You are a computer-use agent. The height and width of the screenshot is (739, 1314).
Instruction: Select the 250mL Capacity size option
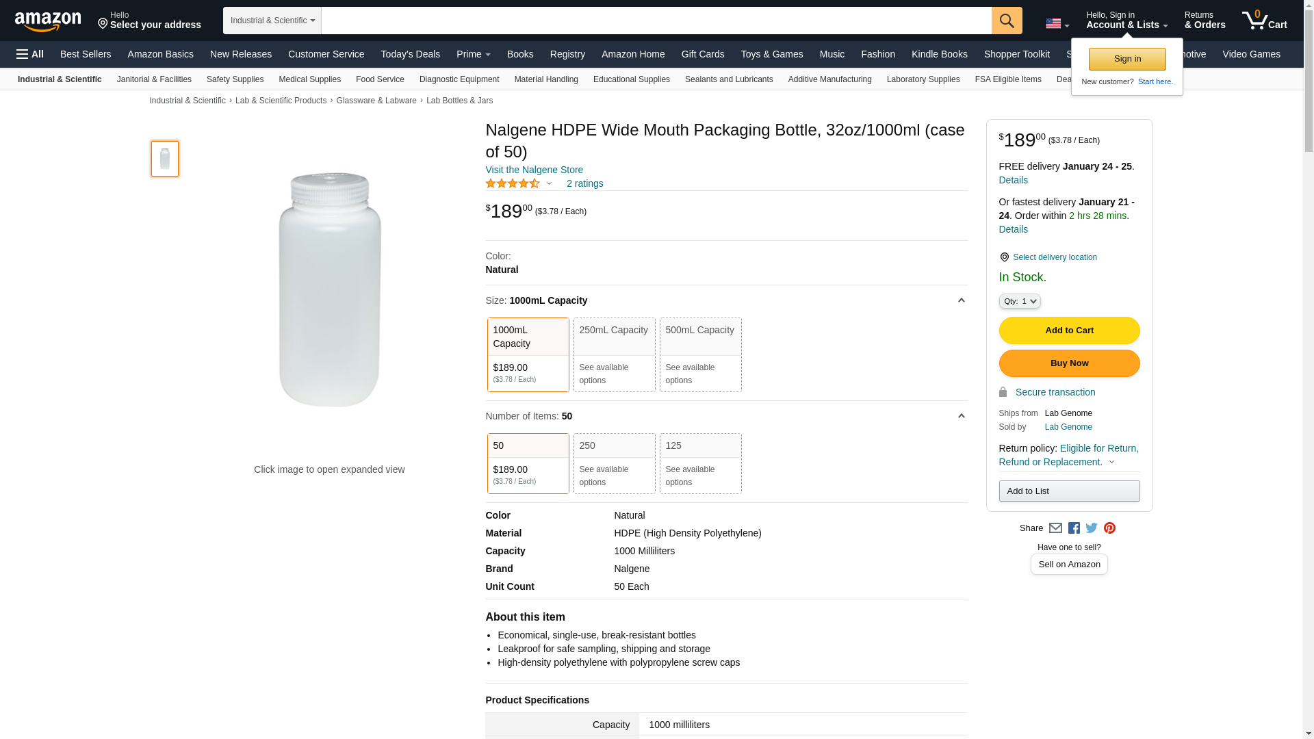tap(614, 354)
